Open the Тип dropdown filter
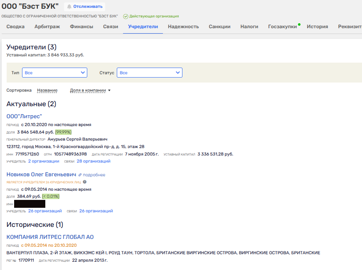 (54, 73)
